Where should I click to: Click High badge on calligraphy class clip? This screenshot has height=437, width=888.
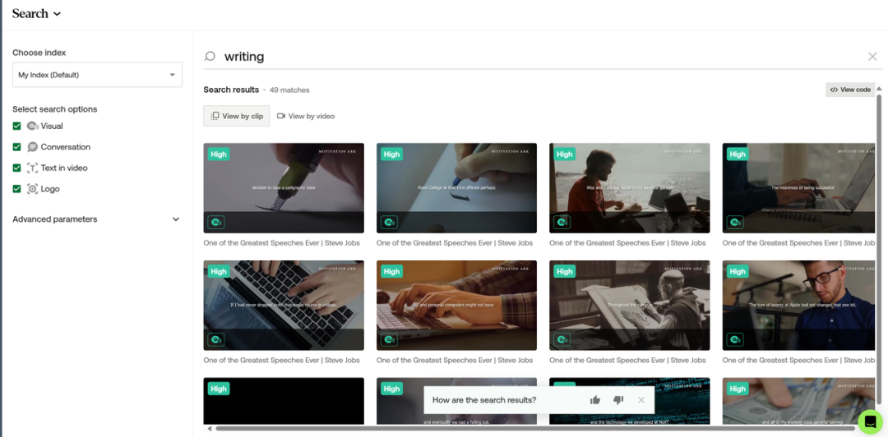point(219,154)
